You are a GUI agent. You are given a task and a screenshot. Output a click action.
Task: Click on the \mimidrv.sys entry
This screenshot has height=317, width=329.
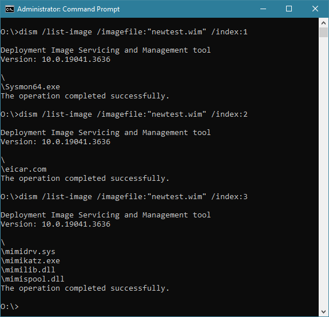coord(28,252)
